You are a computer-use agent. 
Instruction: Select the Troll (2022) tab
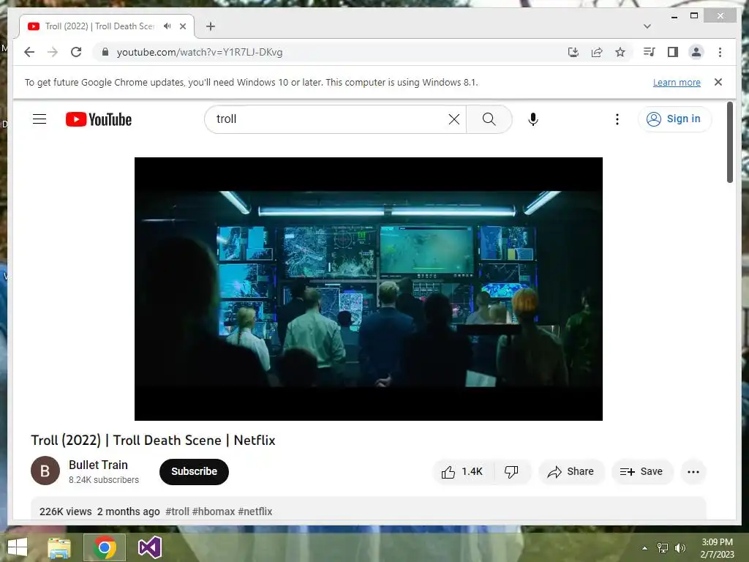(99, 26)
